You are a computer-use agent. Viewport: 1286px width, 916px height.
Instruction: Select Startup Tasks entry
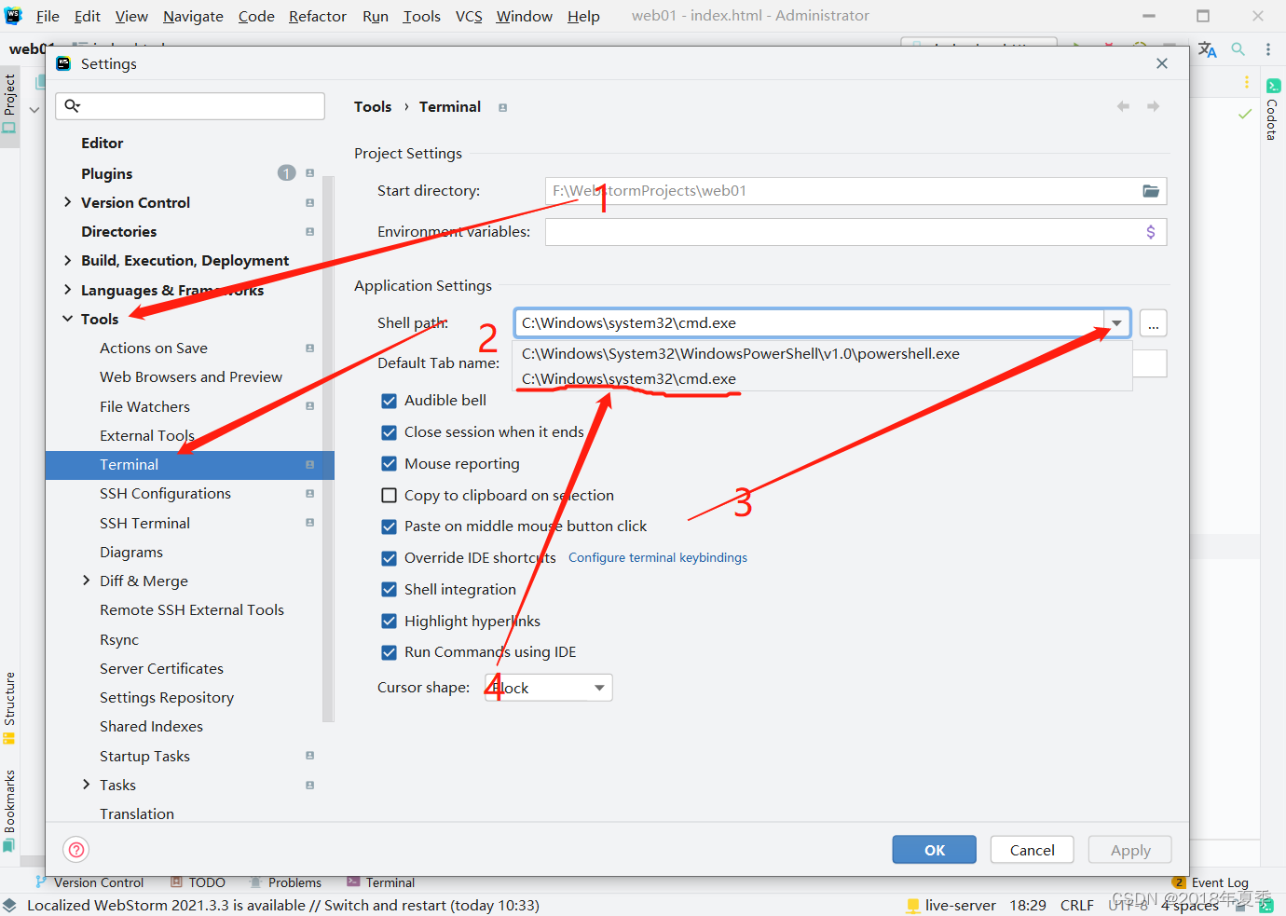pyautogui.click(x=144, y=757)
